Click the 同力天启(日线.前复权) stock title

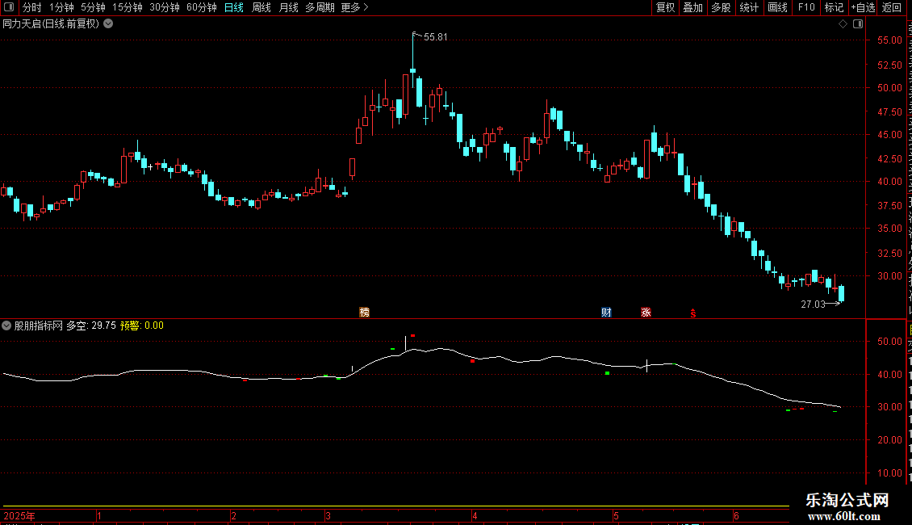pos(51,24)
